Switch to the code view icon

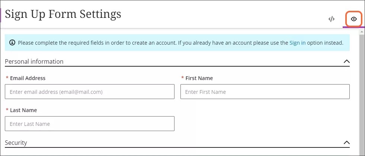coord(332,19)
